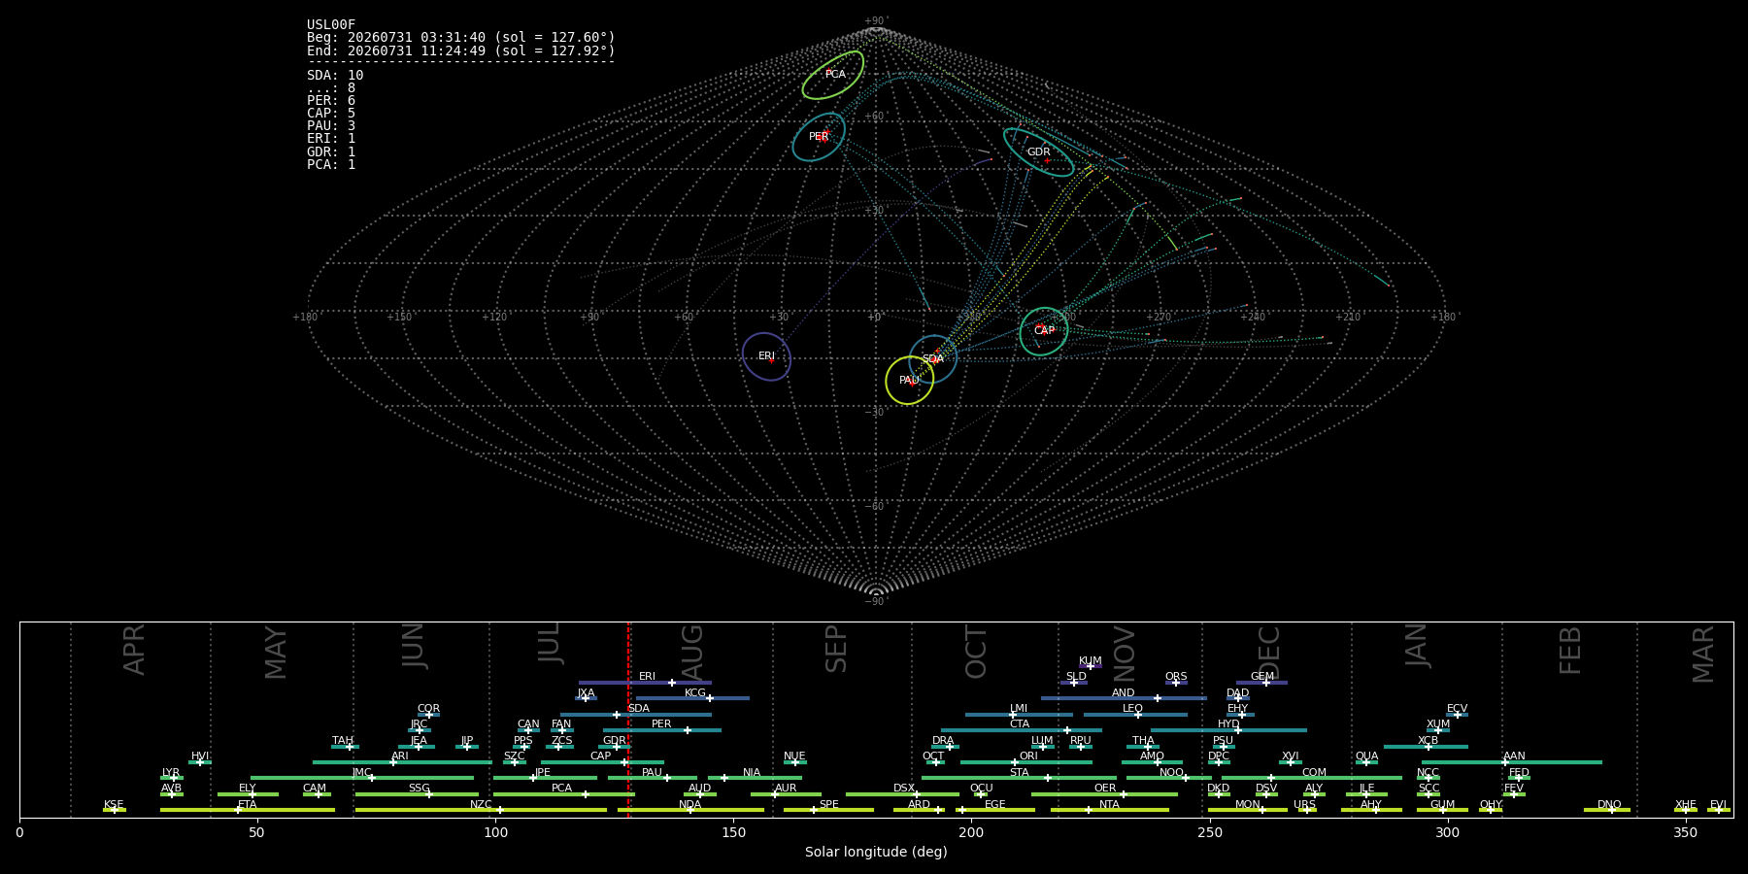Click the GDR radiant ellipse on the sky map
This screenshot has width=1748, height=874.
1039,151
